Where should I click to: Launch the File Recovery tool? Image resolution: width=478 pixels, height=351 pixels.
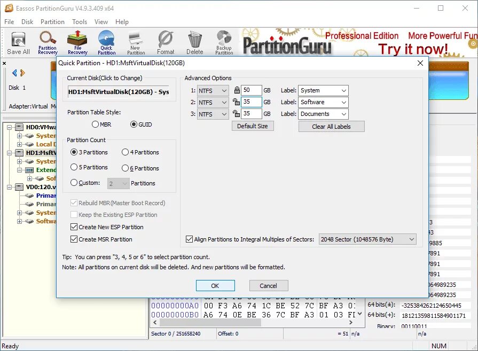pyautogui.click(x=77, y=43)
